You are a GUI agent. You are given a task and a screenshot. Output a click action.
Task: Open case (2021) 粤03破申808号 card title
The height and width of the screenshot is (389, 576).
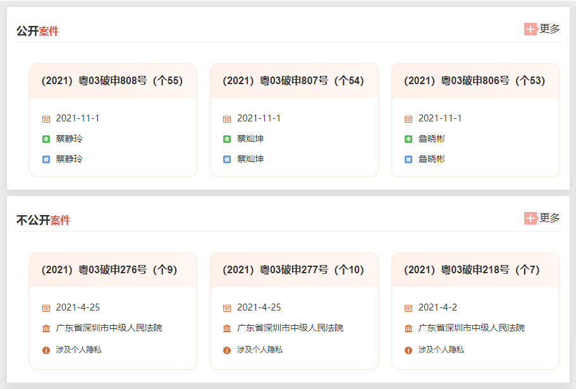click(x=112, y=81)
